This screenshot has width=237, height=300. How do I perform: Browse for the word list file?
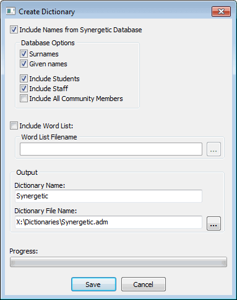(x=213, y=149)
